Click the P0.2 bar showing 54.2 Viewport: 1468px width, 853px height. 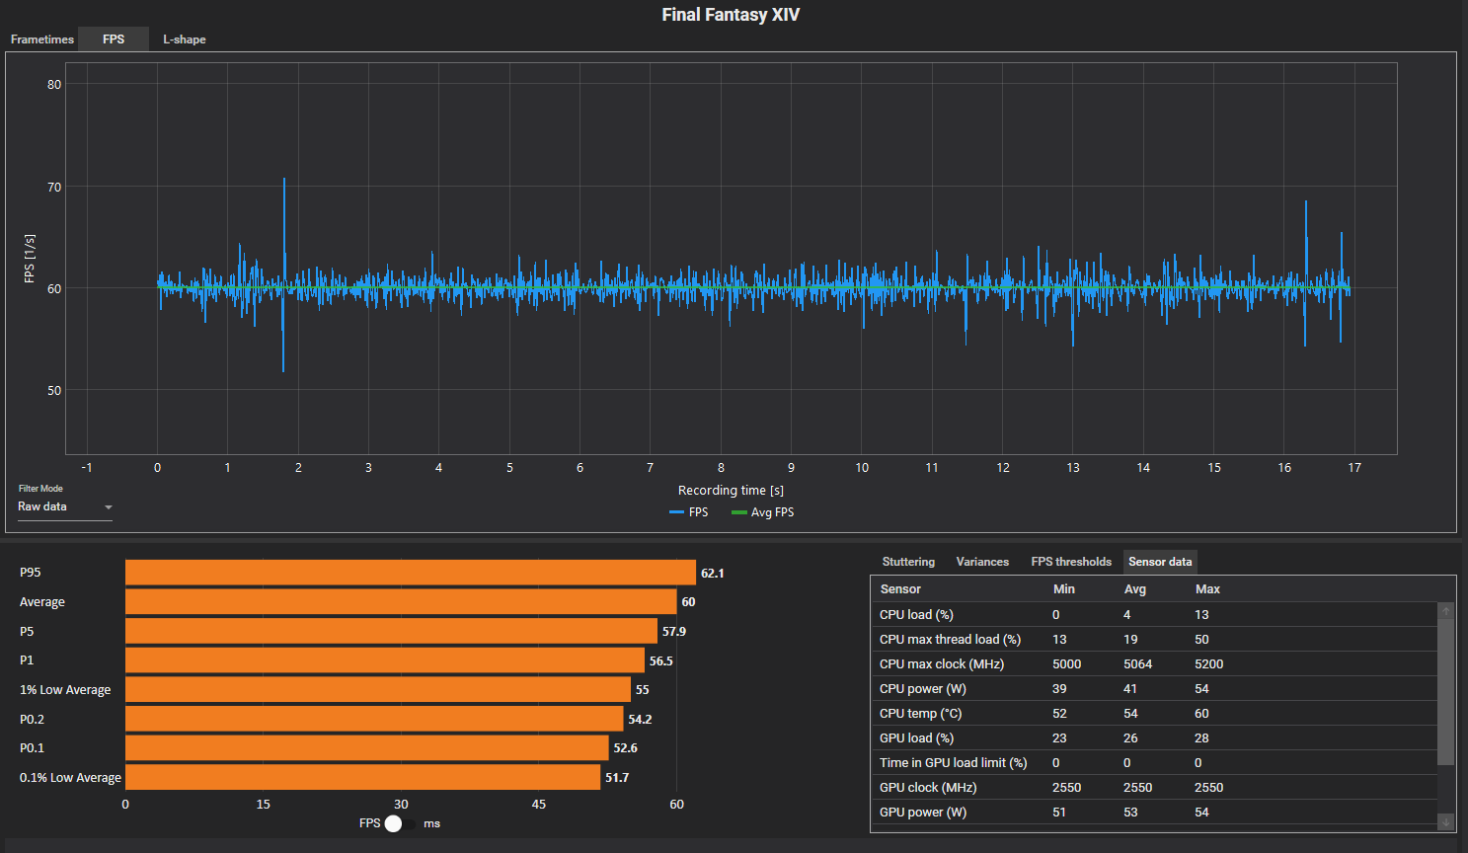coord(374,719)
